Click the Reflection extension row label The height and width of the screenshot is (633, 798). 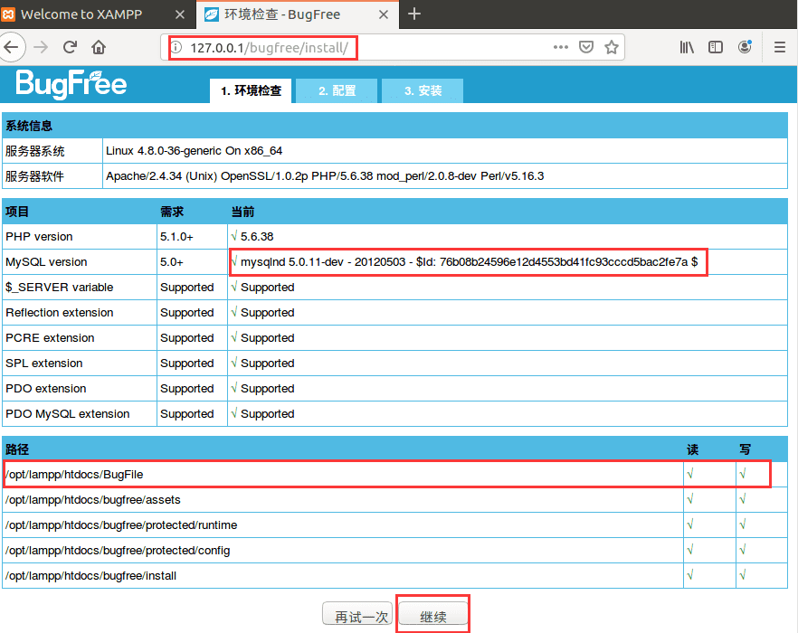(x=60, y=312)
